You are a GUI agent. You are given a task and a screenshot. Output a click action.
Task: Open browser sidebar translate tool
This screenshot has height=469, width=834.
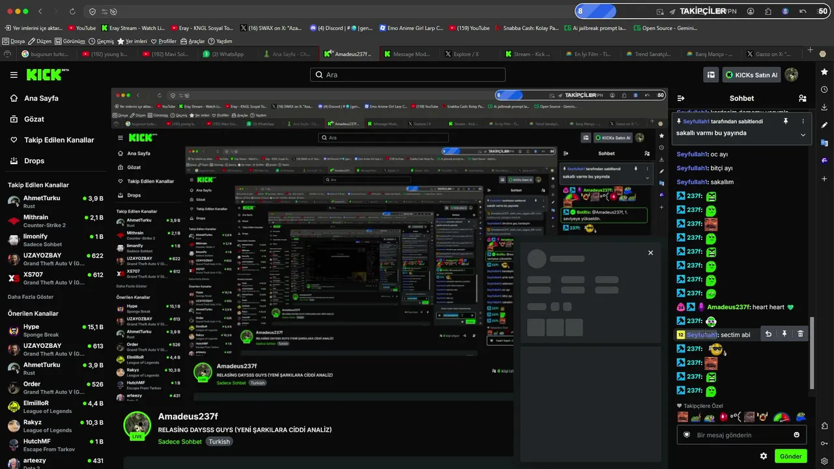tap(824, 143)
